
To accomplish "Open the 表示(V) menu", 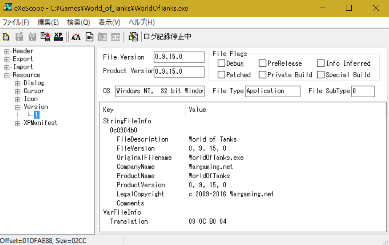I will click(x=109, y=22).
